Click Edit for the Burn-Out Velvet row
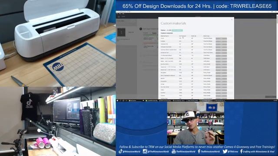 pyautogui.click(x=221, y=87)
